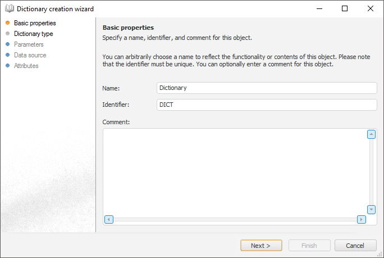Click the horizontal scrollbar track in Comment box

click(x=235, y=219)
